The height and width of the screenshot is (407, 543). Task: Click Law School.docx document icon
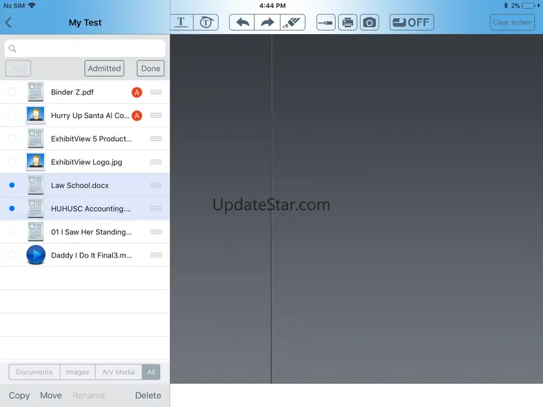(x=36, y=185)
